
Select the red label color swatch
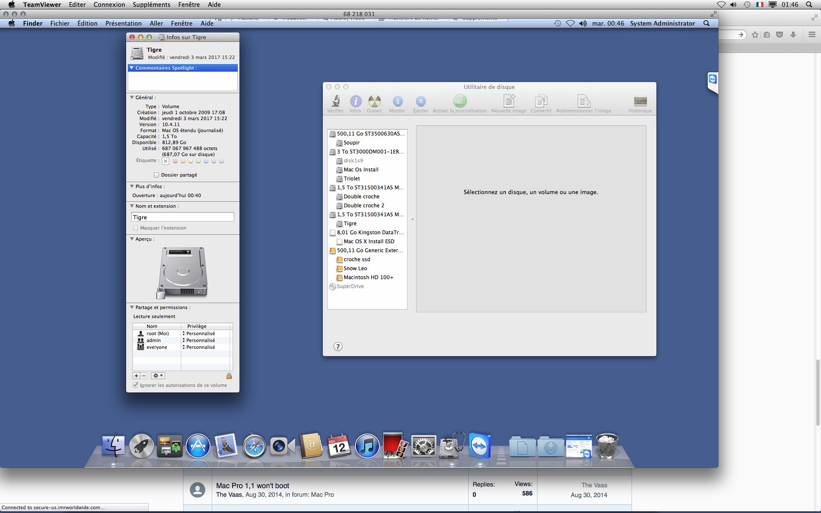[x=175, y=161]
